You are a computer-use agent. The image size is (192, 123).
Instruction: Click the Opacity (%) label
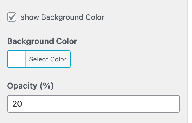[31, 86]
